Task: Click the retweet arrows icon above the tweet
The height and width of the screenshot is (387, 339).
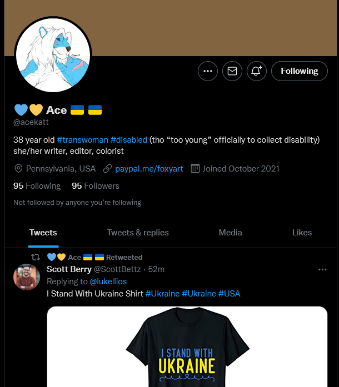Action: pos(36,258)
